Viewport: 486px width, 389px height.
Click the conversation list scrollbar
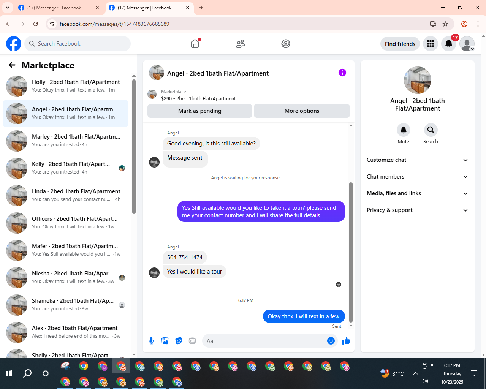[x=134, y=147]
